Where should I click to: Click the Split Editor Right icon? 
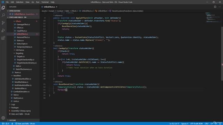pyautogui.click(x=215, y=7)
